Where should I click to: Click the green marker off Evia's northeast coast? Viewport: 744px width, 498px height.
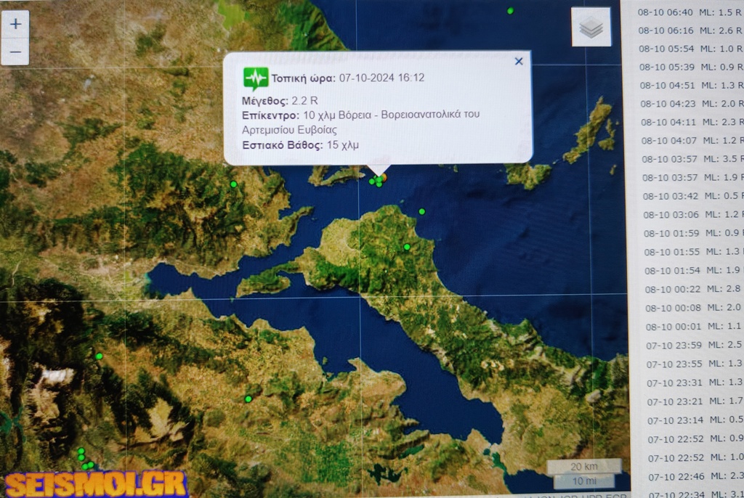tap(421, 211)
